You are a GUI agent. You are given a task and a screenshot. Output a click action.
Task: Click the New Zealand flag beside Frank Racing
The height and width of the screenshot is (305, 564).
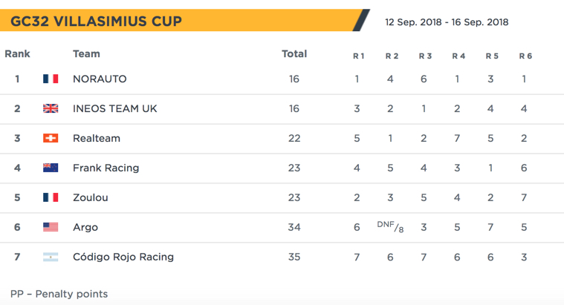click(x=51, y=168)
